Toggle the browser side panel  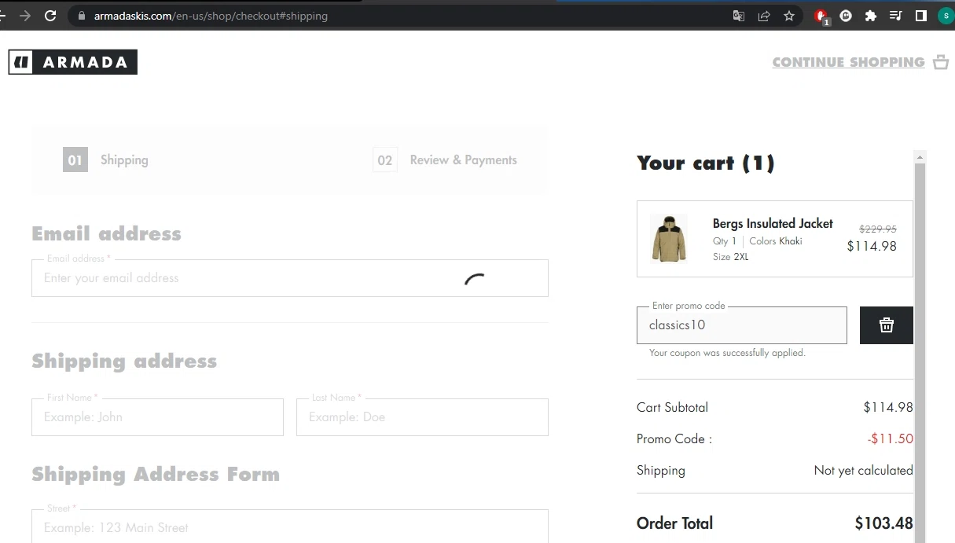click(x=921, y=16)
